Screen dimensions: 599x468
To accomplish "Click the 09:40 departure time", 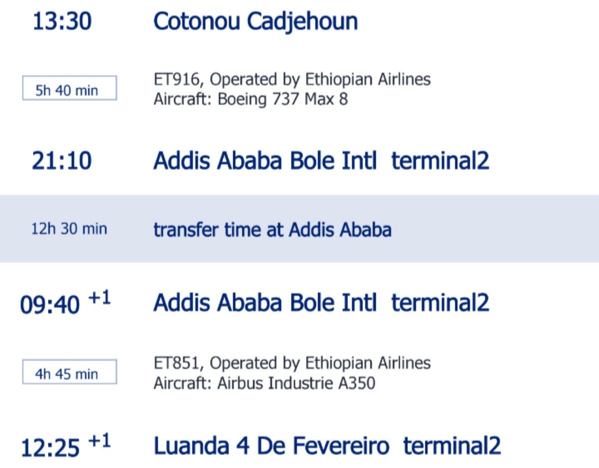I will (x=50, y=305).
